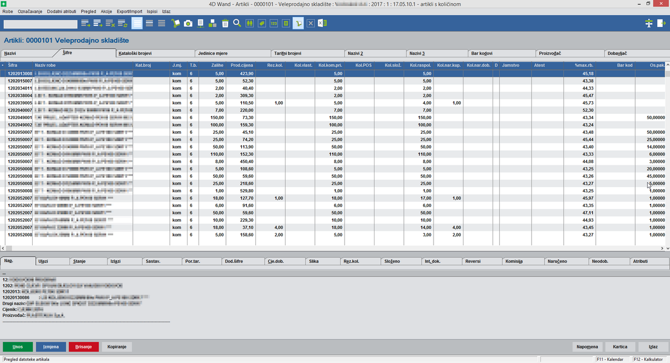Select row with šifra 1202039005
The image size is (670, 363).
coord(332,103)
